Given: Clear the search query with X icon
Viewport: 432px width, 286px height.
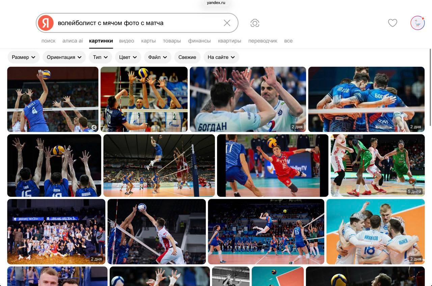Looking at the screenshot, I should pos(227,23).
